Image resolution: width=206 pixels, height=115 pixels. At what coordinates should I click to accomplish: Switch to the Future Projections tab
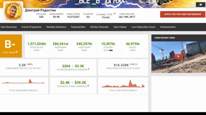tap(32, 27)
